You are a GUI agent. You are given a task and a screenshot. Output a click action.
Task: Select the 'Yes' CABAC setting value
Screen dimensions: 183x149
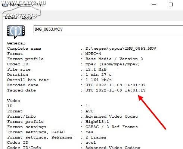pos(89,132)
